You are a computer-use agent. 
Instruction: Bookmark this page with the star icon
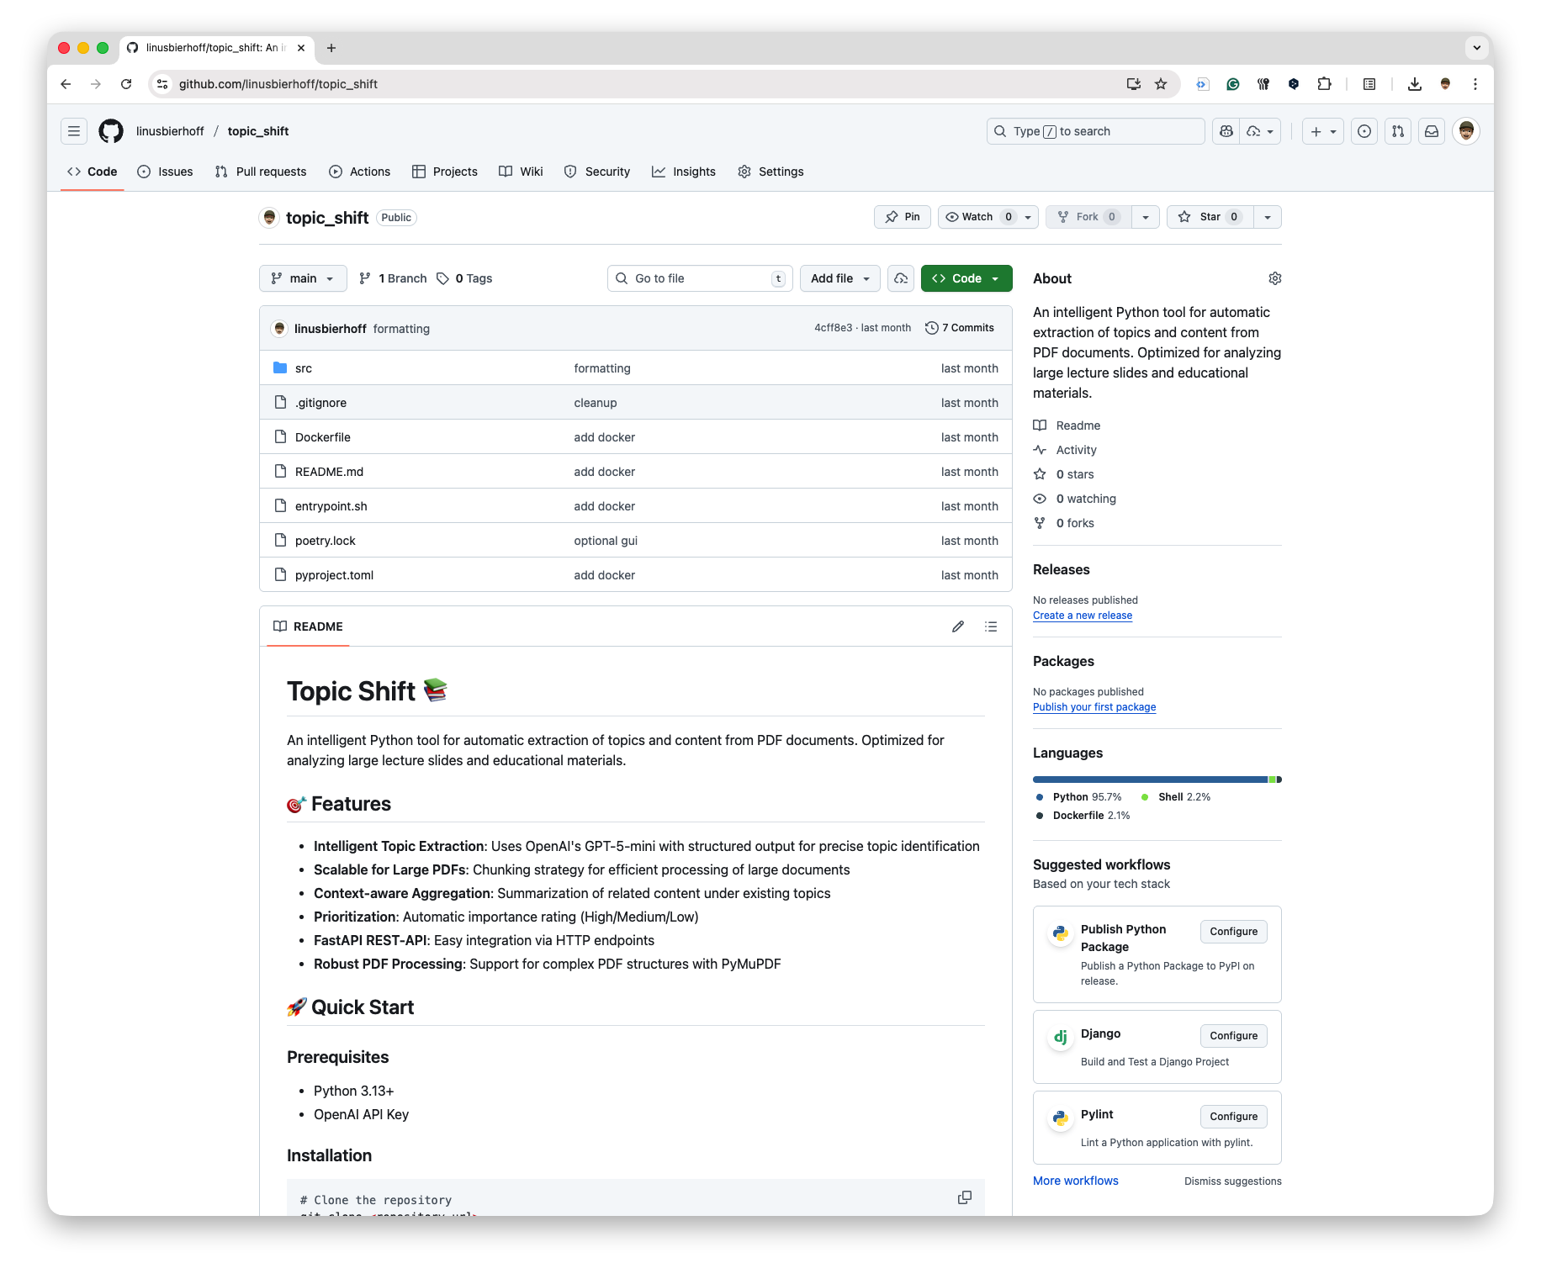point(1161,84)
